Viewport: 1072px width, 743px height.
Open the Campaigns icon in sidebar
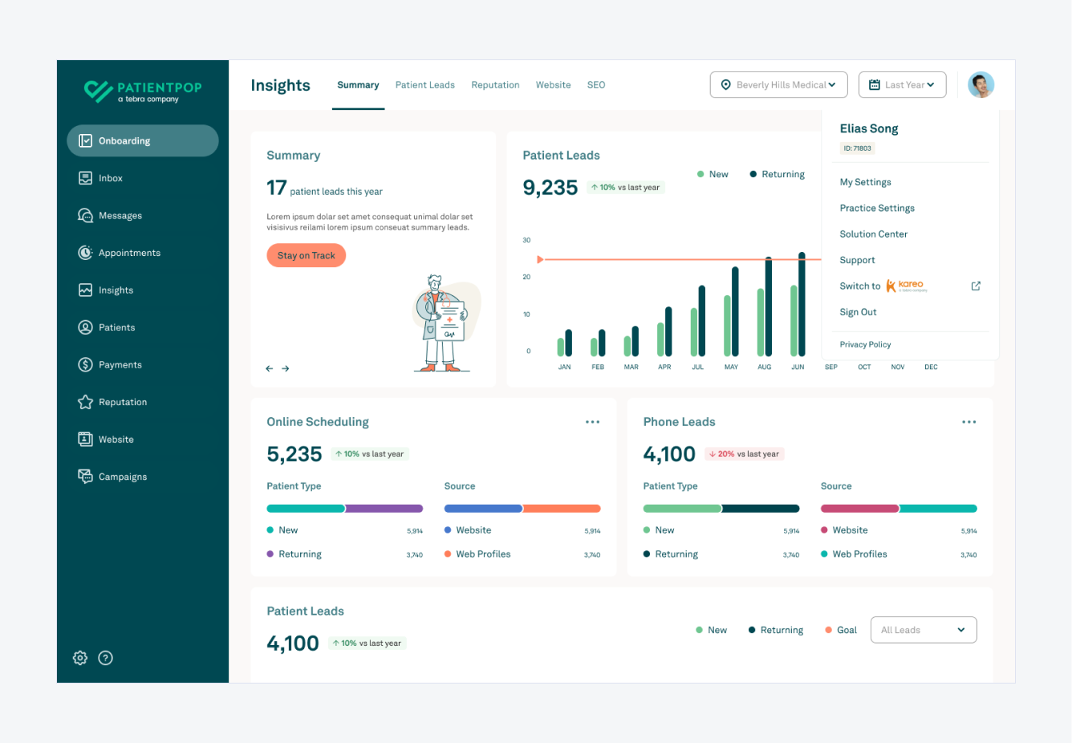coord(85,477)
